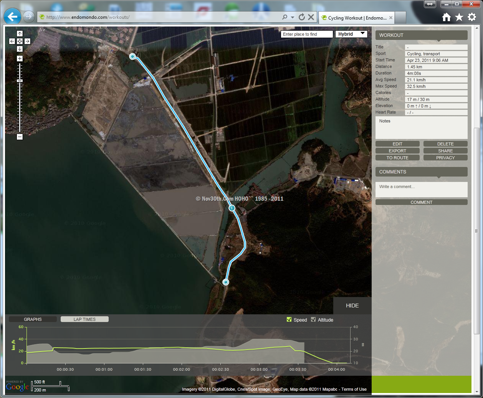Open the Terms of Use link
Image resolution: width=483 pixels, height=398 pixels.
(354, 389)
